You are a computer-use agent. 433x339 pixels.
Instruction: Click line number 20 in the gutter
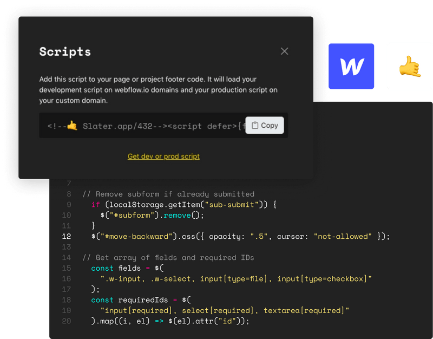coord(67,321)
